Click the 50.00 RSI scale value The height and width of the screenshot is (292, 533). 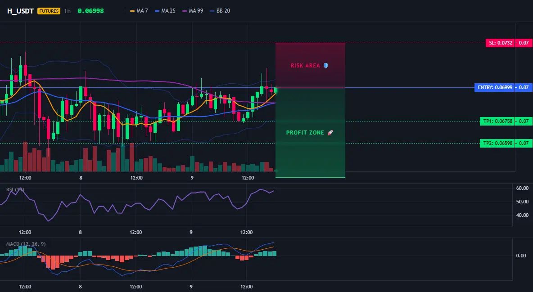click(522, 202)
